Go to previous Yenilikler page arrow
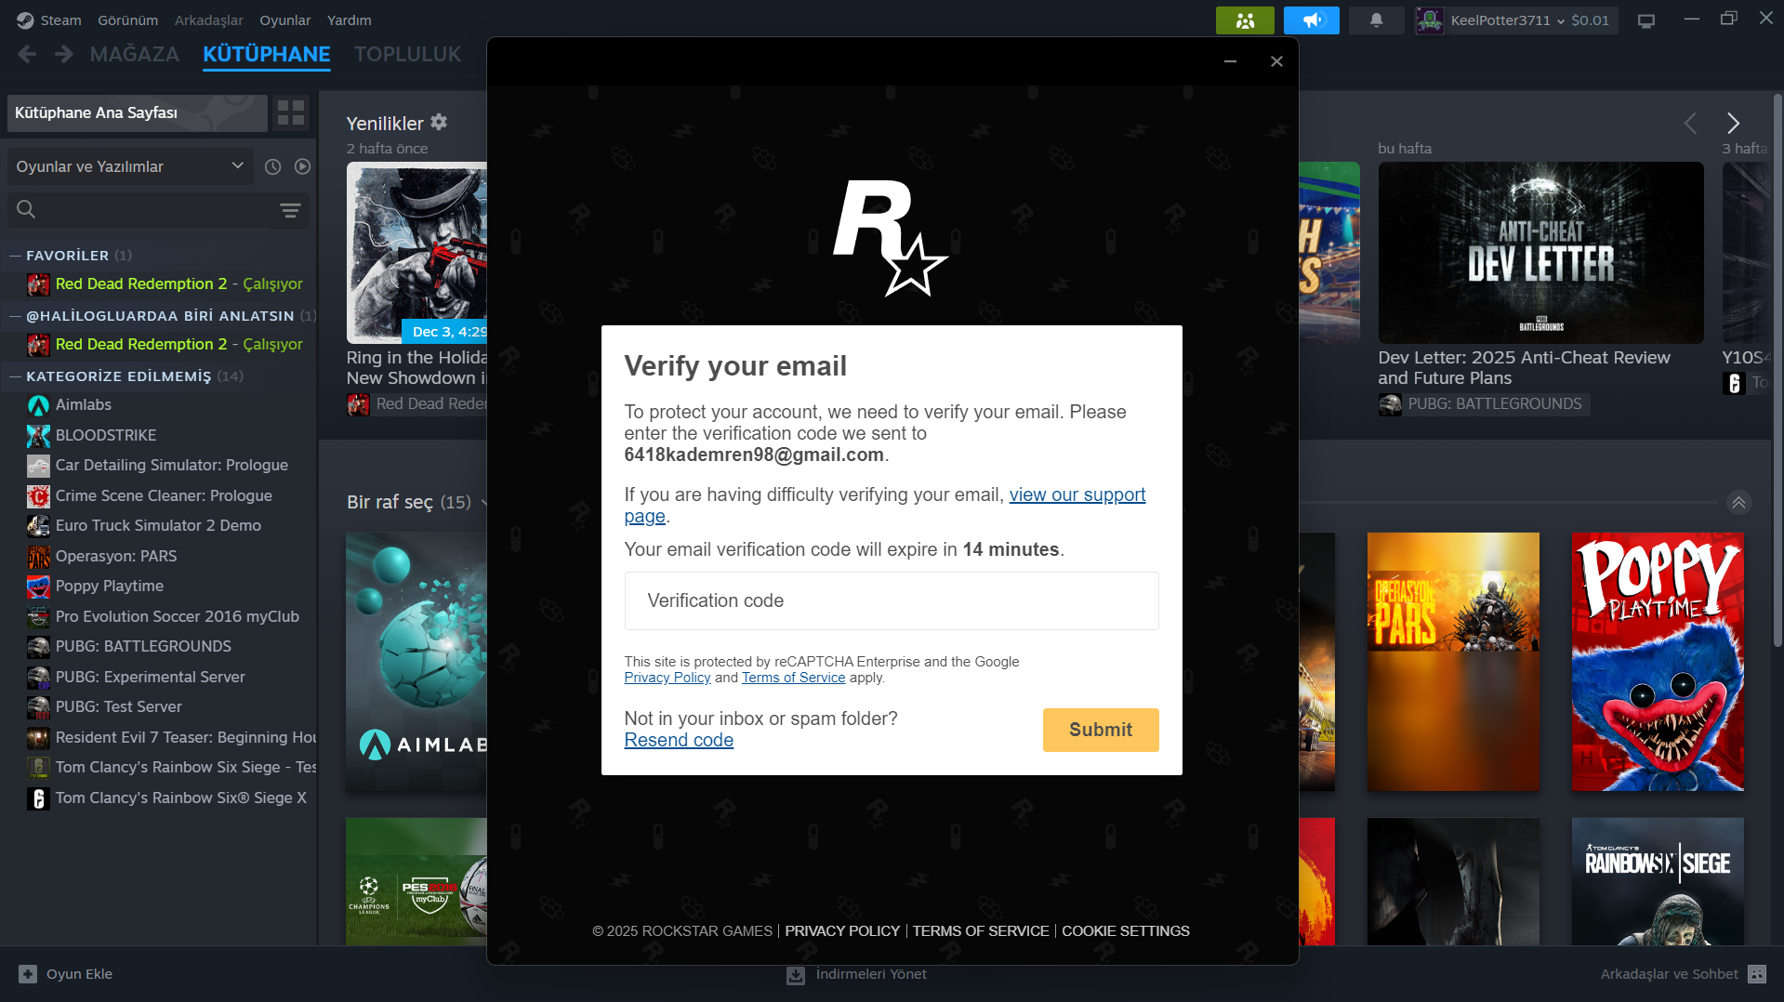Image resolution: width=1784 pixels, height=1002 pixels. pyautogui.click(x=1690, y=123)
